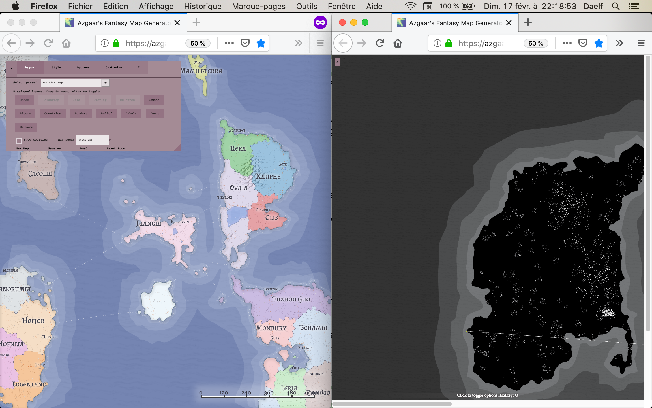Show site information in left address bar
Screen dimensions: 652x408
[x=105, y=43]
